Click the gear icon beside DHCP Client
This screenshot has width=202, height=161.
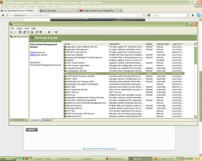point(65,79)
